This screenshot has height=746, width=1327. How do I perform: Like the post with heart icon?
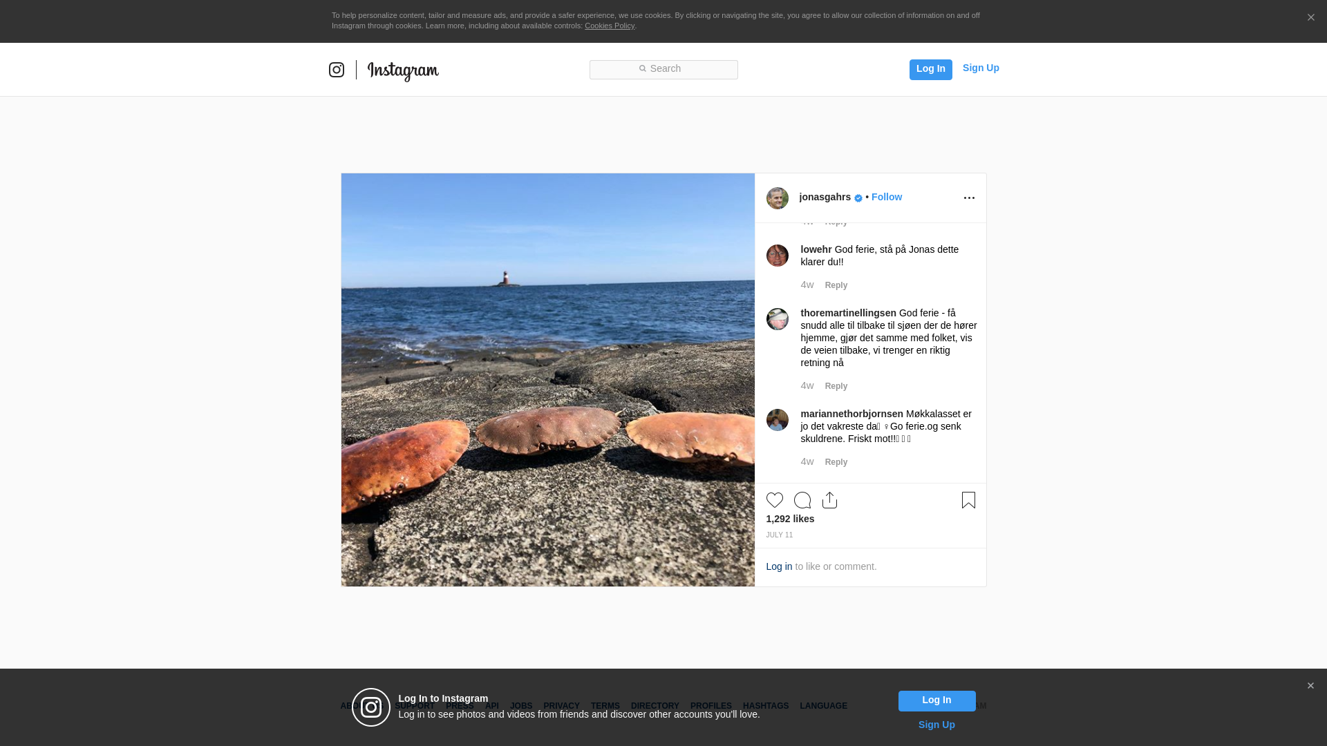(775, 500)
